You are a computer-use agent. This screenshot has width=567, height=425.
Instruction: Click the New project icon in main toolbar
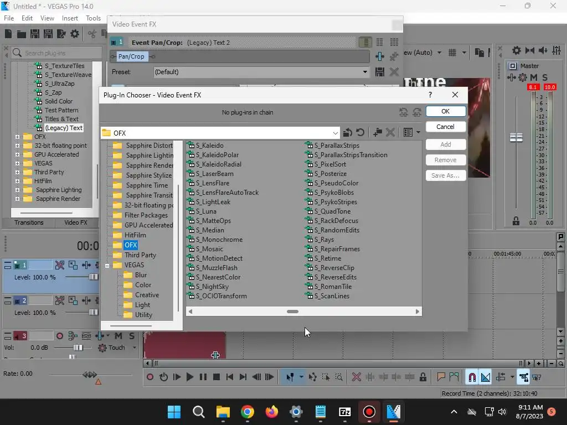(x=8, y=34)
